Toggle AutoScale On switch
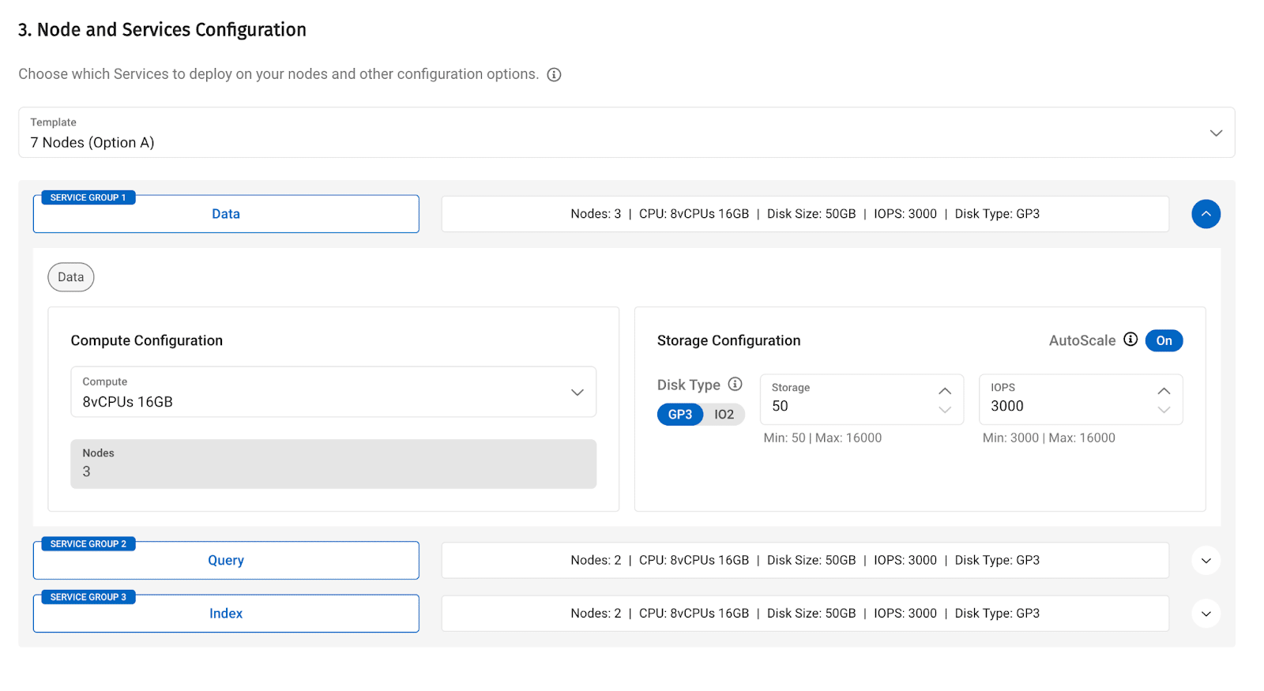Viewport: 1264px width, 691px height. coord(1164,340)
